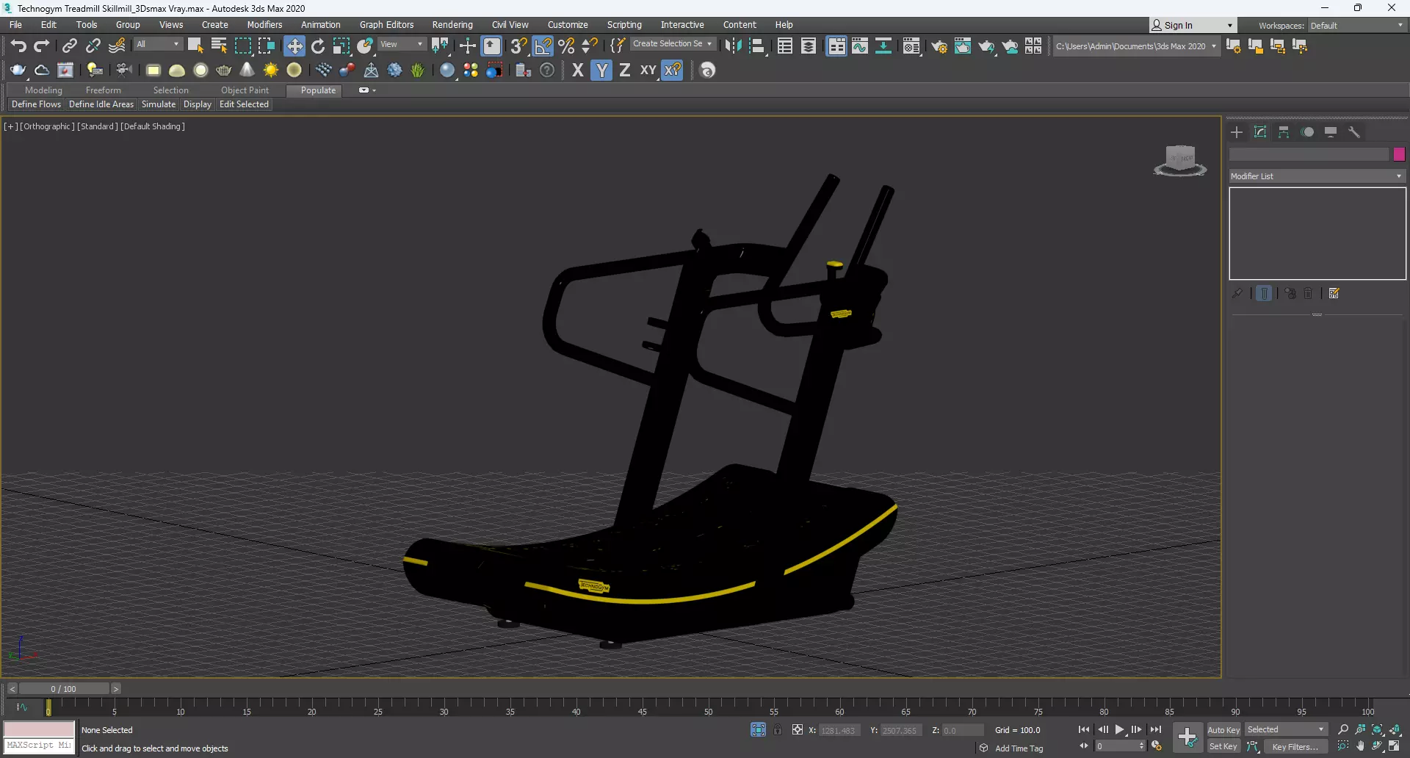Image resolution: width=1410 pixels, height=758 pixels.
Task: Select the Select and Link chain icon
Action: coord(69,46)
